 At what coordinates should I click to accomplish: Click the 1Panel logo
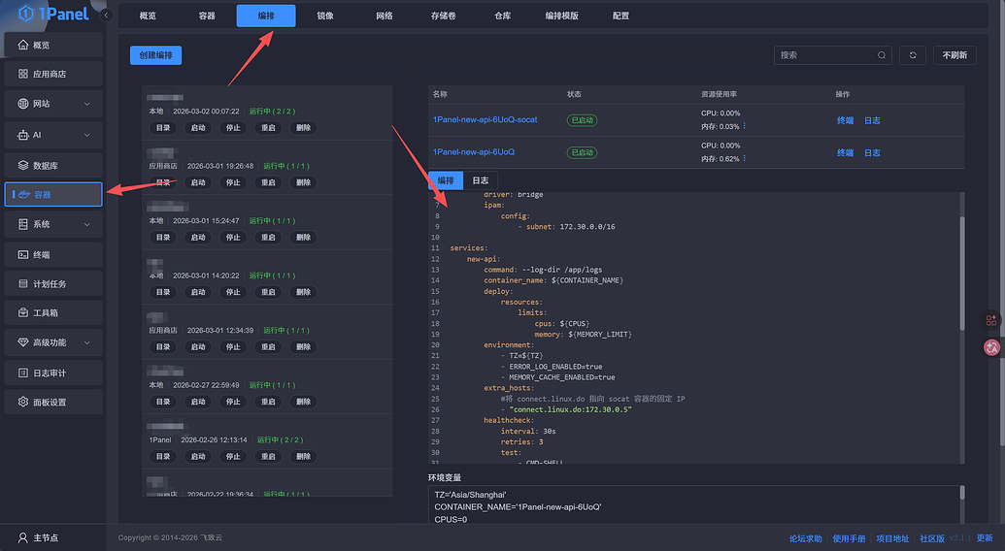click(53, 13)
